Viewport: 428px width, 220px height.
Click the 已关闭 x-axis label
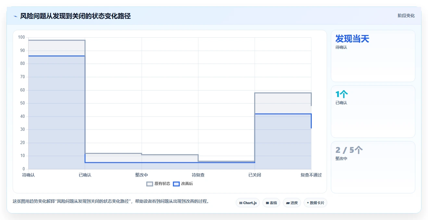[255, 175]
